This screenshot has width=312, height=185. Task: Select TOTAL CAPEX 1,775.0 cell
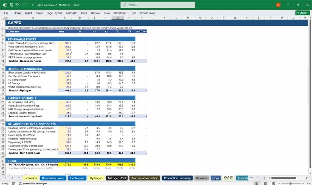click(x=65, y=164)
